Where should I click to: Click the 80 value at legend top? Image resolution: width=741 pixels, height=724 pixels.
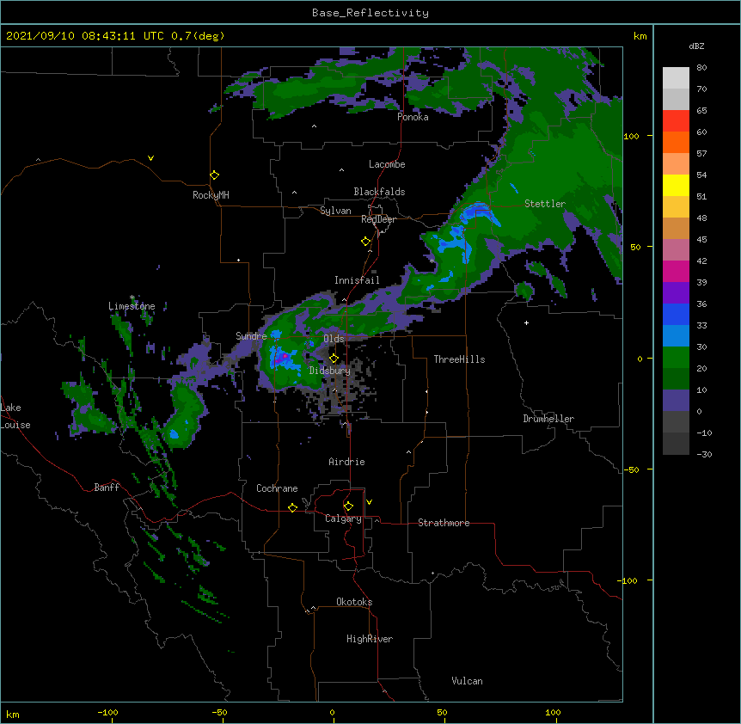coord(701,68)
